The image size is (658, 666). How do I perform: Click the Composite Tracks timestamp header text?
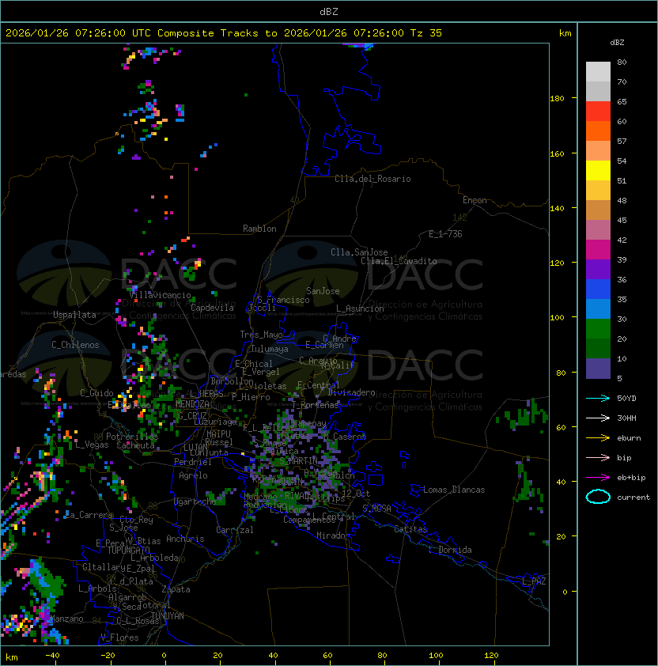(224, 33)
